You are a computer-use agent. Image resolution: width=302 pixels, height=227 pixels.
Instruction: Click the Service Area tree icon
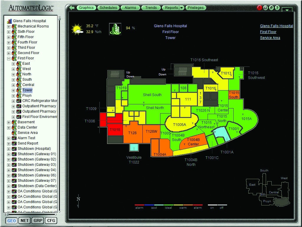click(x=14, y=133)
